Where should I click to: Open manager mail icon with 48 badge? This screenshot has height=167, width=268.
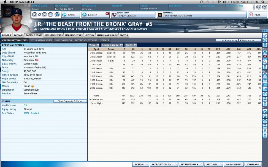(265, 57)
